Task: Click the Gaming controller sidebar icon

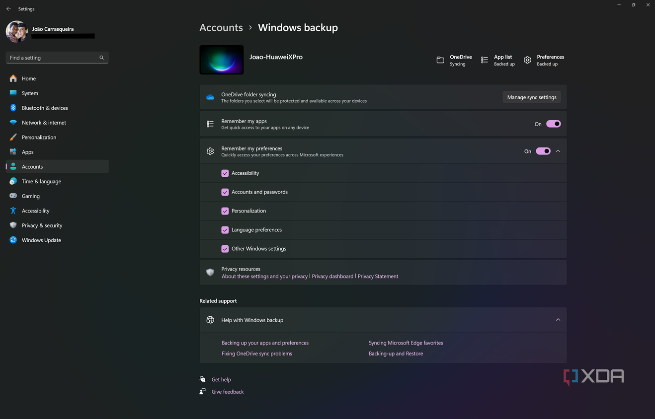Action: click(13, 196)
